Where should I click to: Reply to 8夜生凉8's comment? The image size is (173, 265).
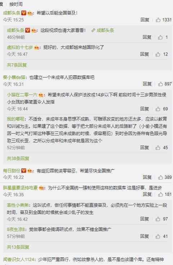(145, 236)
